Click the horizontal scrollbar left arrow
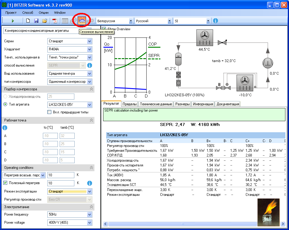 (106, 224)
